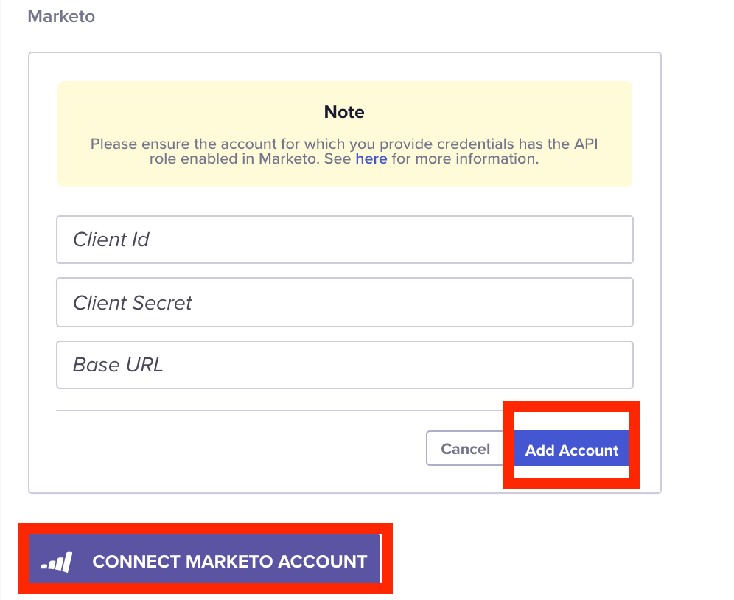Focus the Client Secret input field
The width and height of the screenshot is (734, 600).
pos(345,302)
